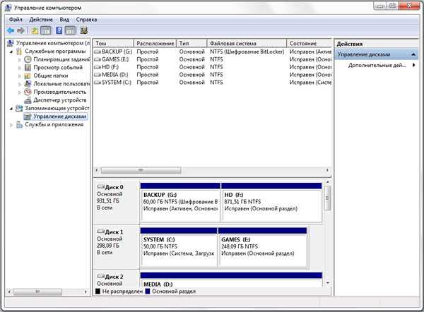
Task: Click the volume list horizontal scrollbar thumb
Action: (x=141, y=170)
